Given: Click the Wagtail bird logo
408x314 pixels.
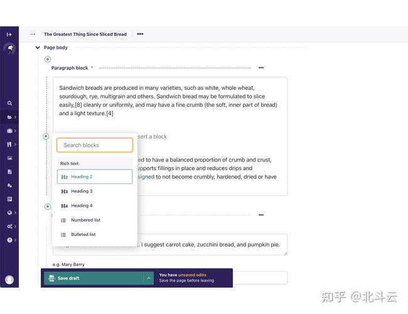Looking at the screenshot, I should click(9, 49).
